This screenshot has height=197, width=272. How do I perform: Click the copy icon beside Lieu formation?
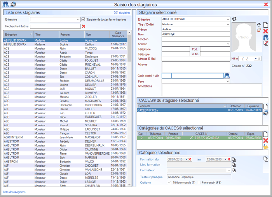(234, 165)
